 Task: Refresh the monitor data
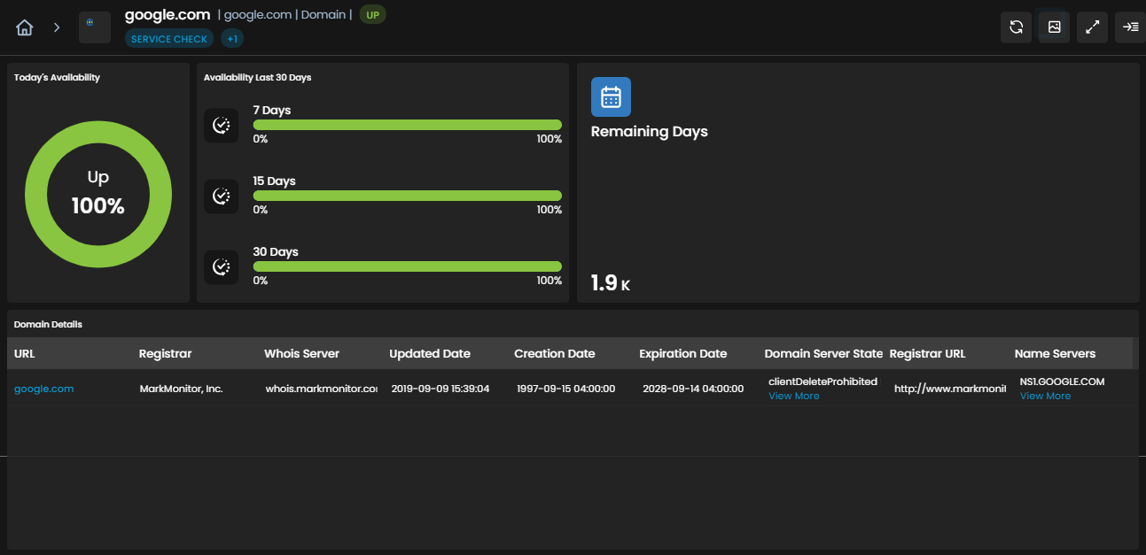pos(1016,27)
